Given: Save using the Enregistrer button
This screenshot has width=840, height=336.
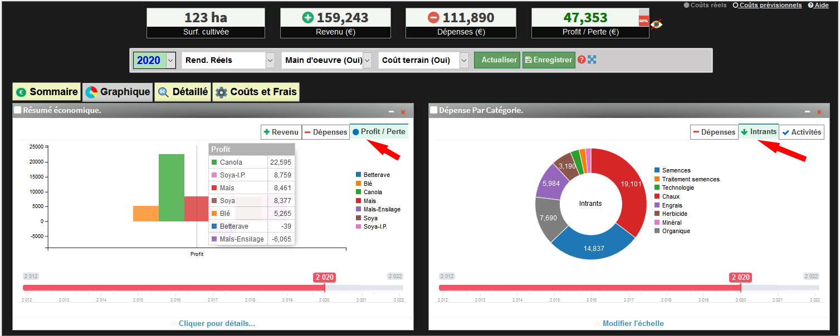Looking at the screenshot, I should pyautogui.click(x=549, y=60).
